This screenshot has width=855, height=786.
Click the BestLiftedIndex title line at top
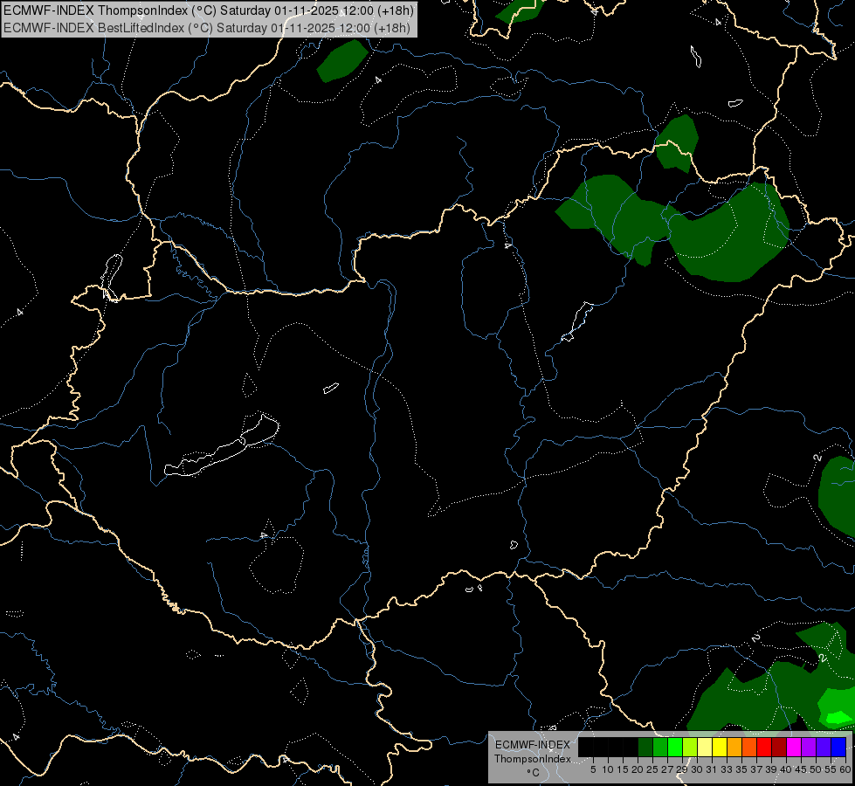tap(207, 27)
